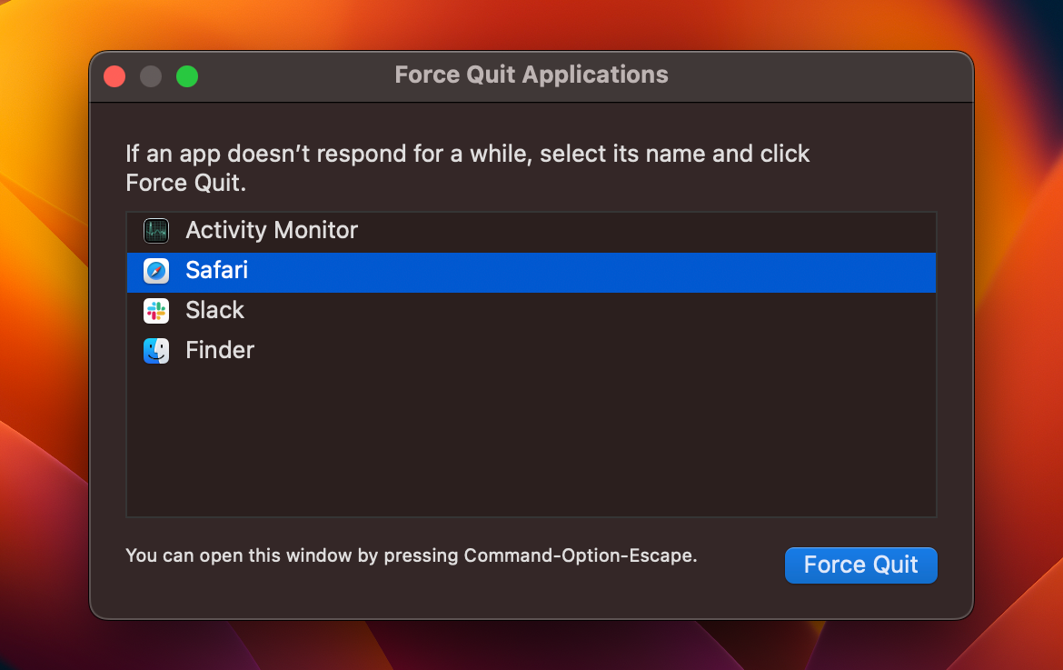Click the Slack row label text
The width and height of the screenshot is (1063, 670).
click(214, 310)
